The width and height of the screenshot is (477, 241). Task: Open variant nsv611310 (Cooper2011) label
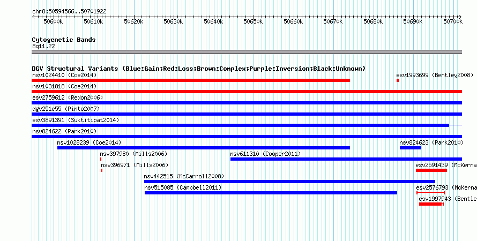point(265,154)
